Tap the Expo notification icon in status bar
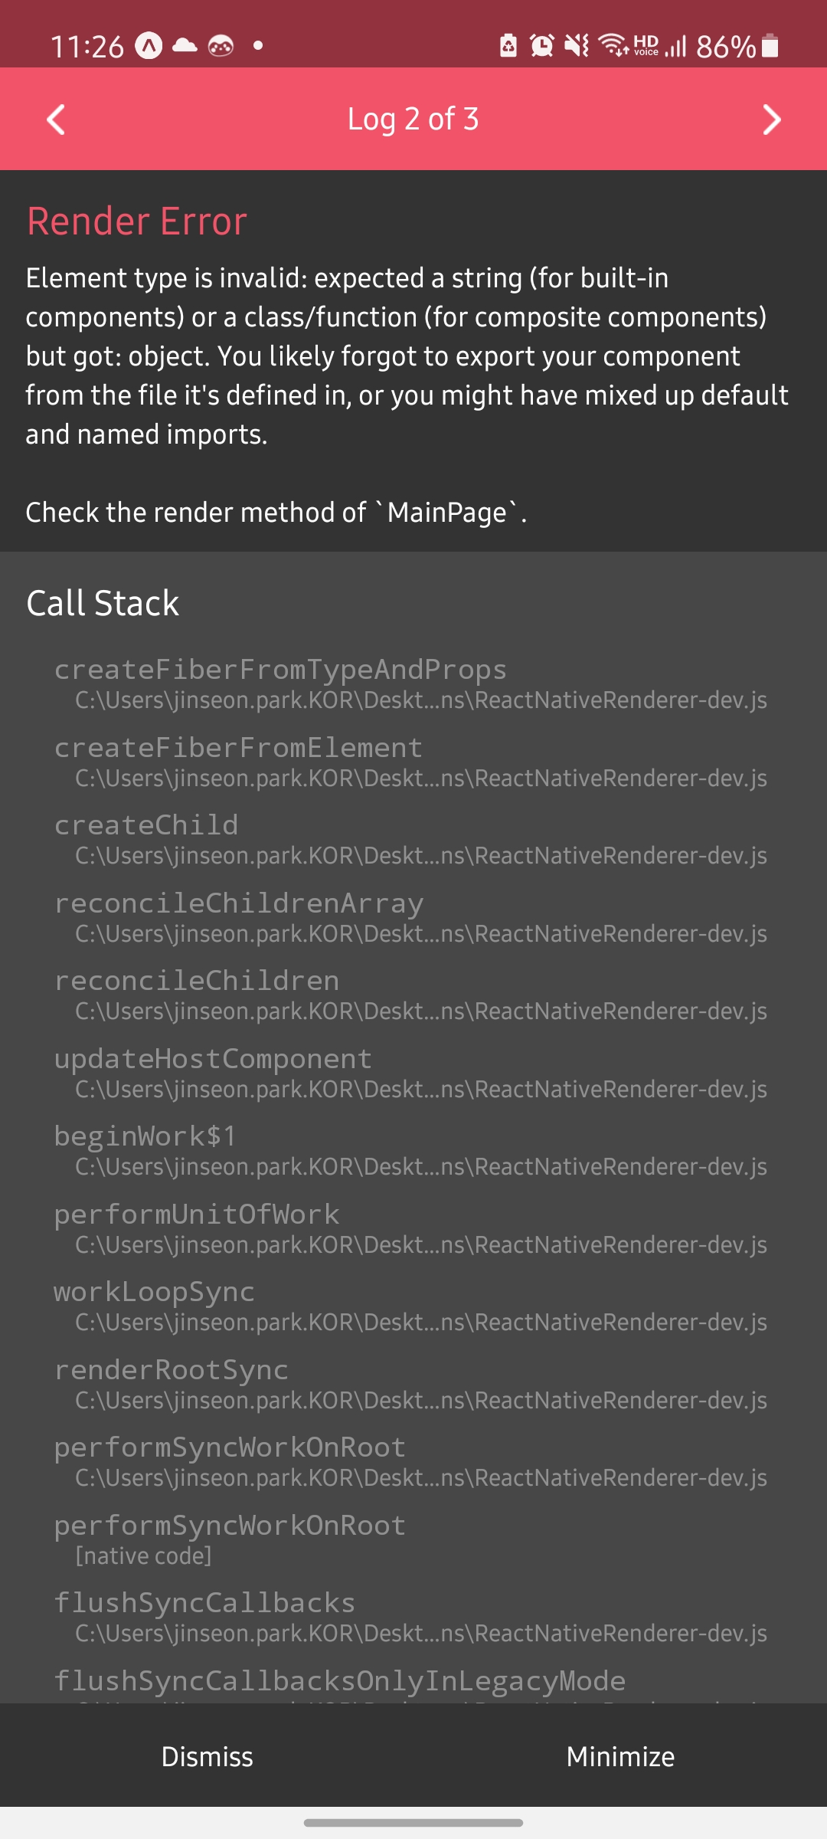827x1839 pixels. pos(149,47)
